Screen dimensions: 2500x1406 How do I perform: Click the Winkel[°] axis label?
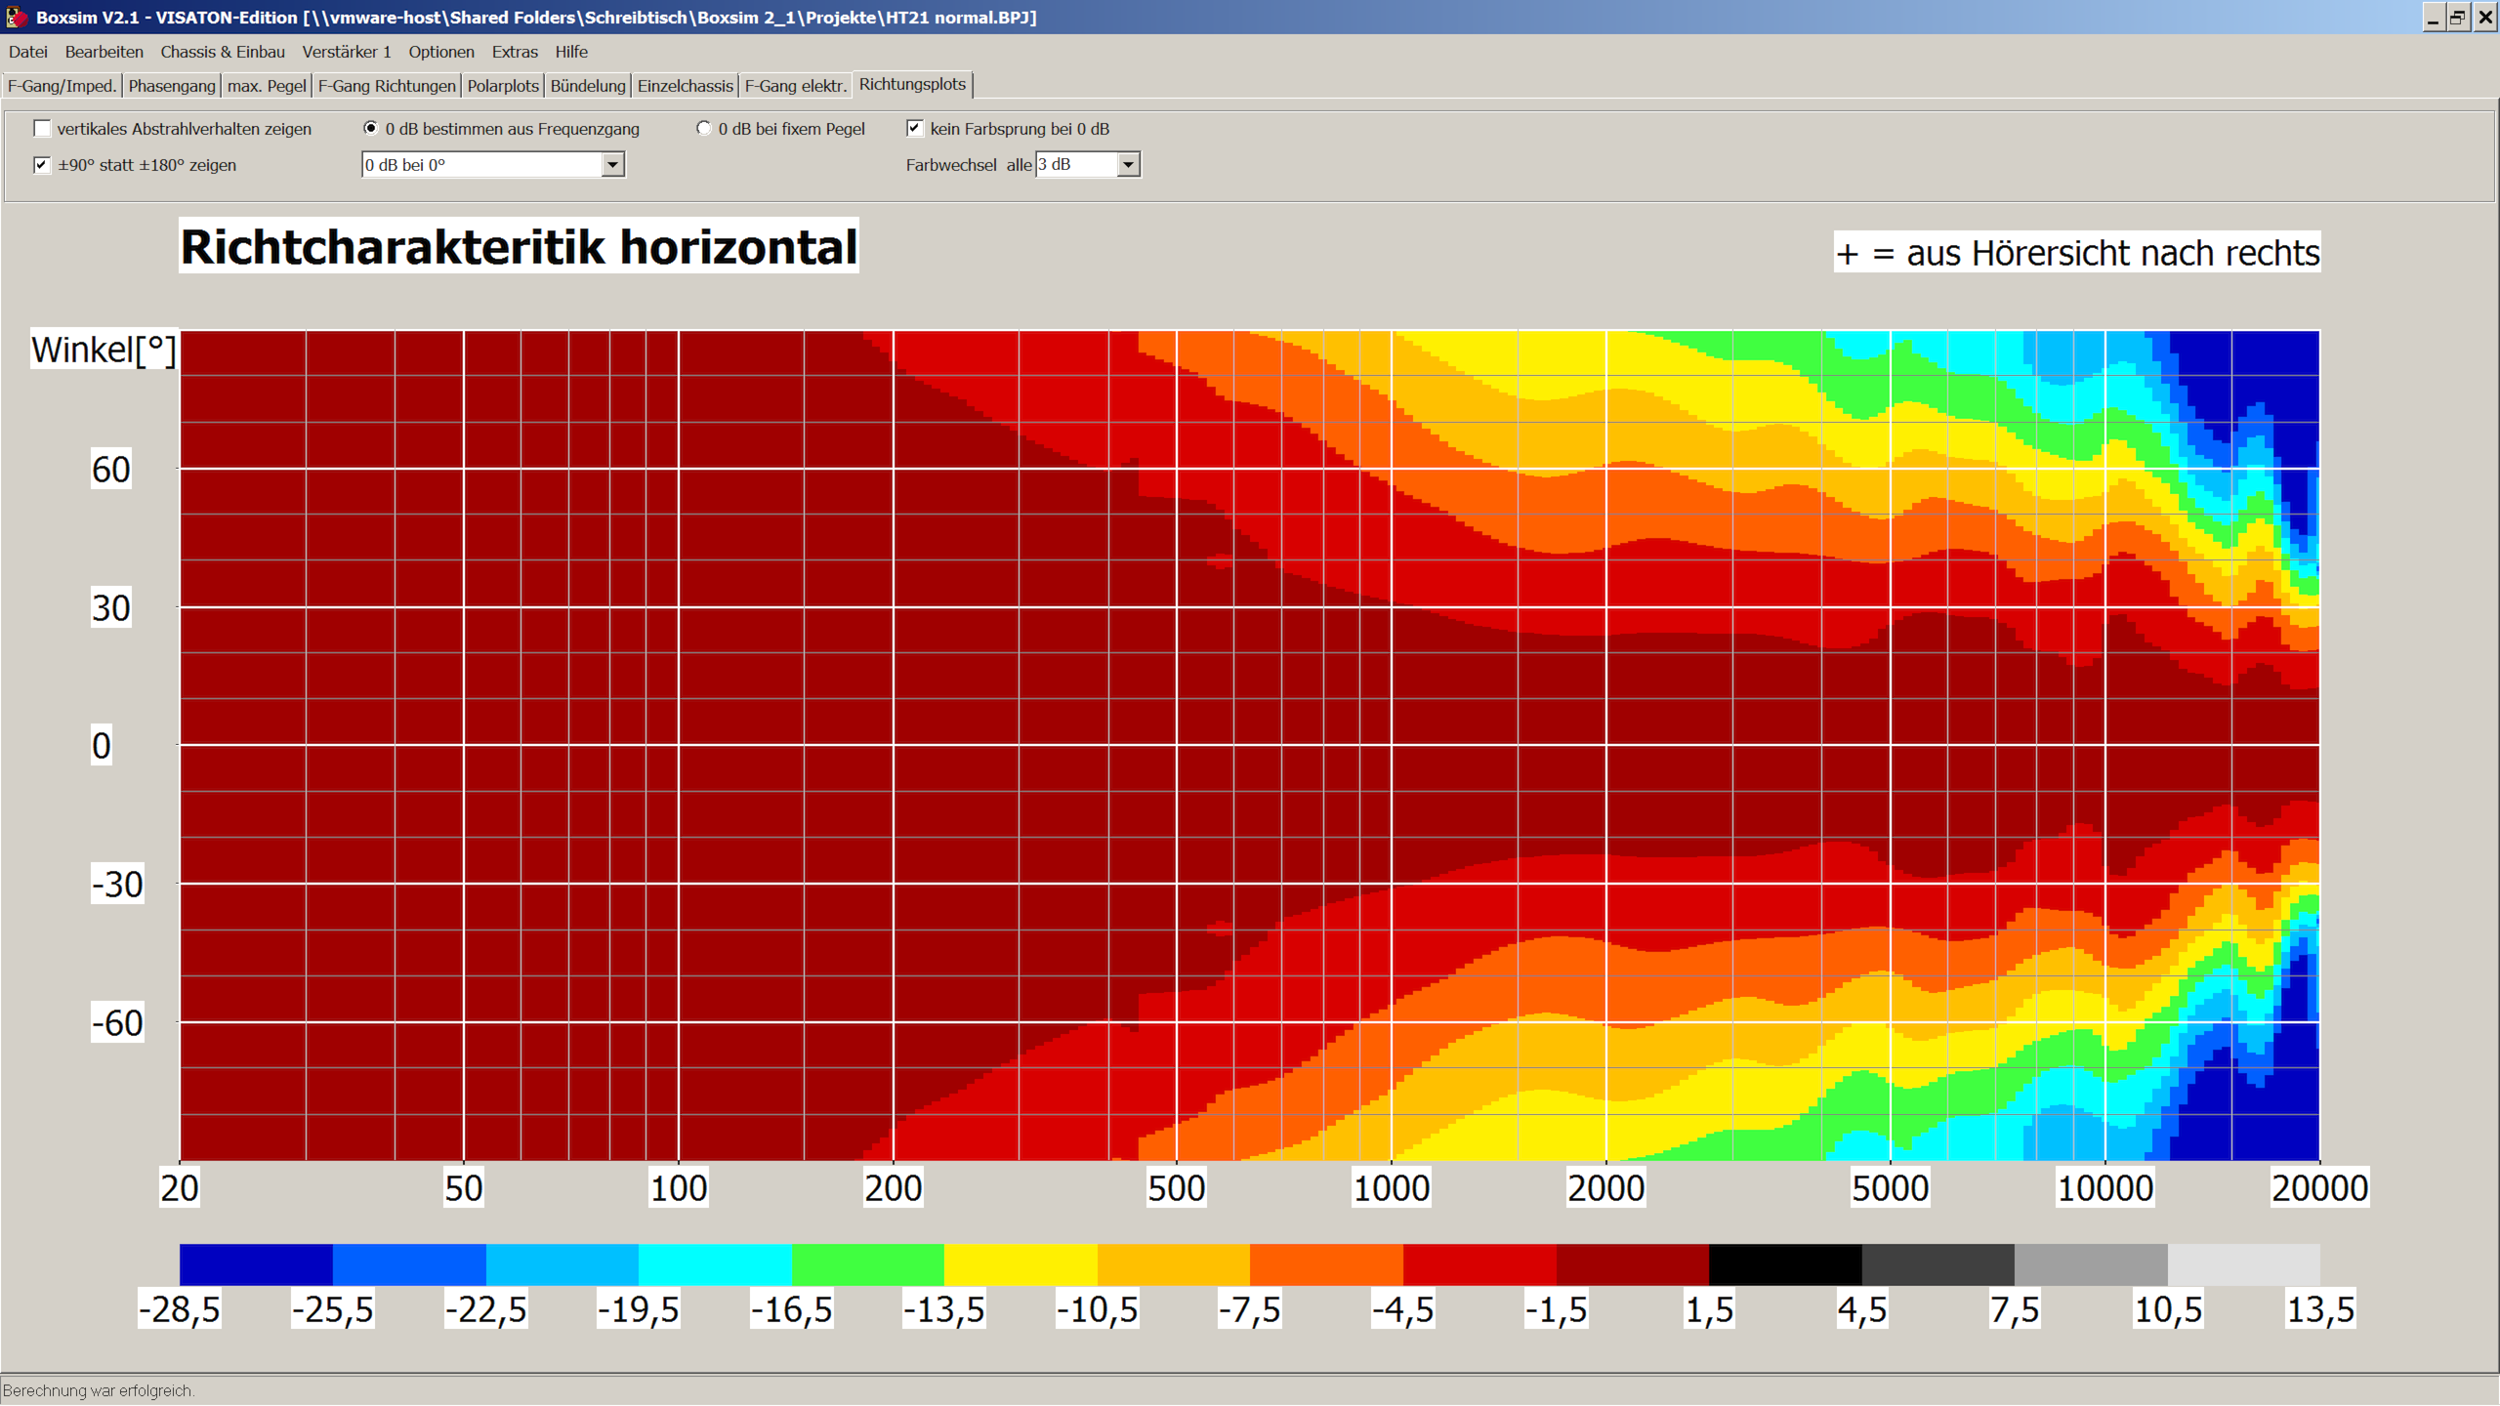[104, 350]
